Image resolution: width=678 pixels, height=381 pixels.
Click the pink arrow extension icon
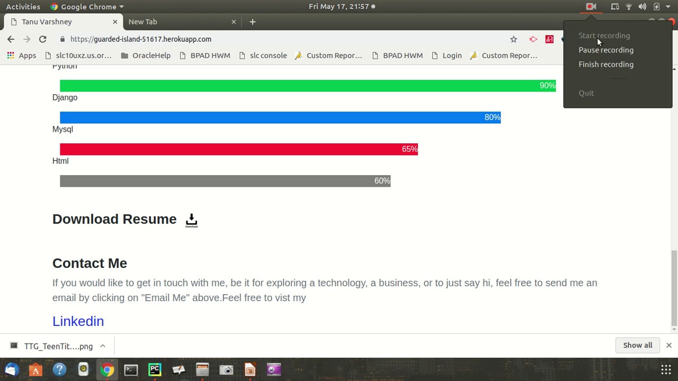[533, 39]
